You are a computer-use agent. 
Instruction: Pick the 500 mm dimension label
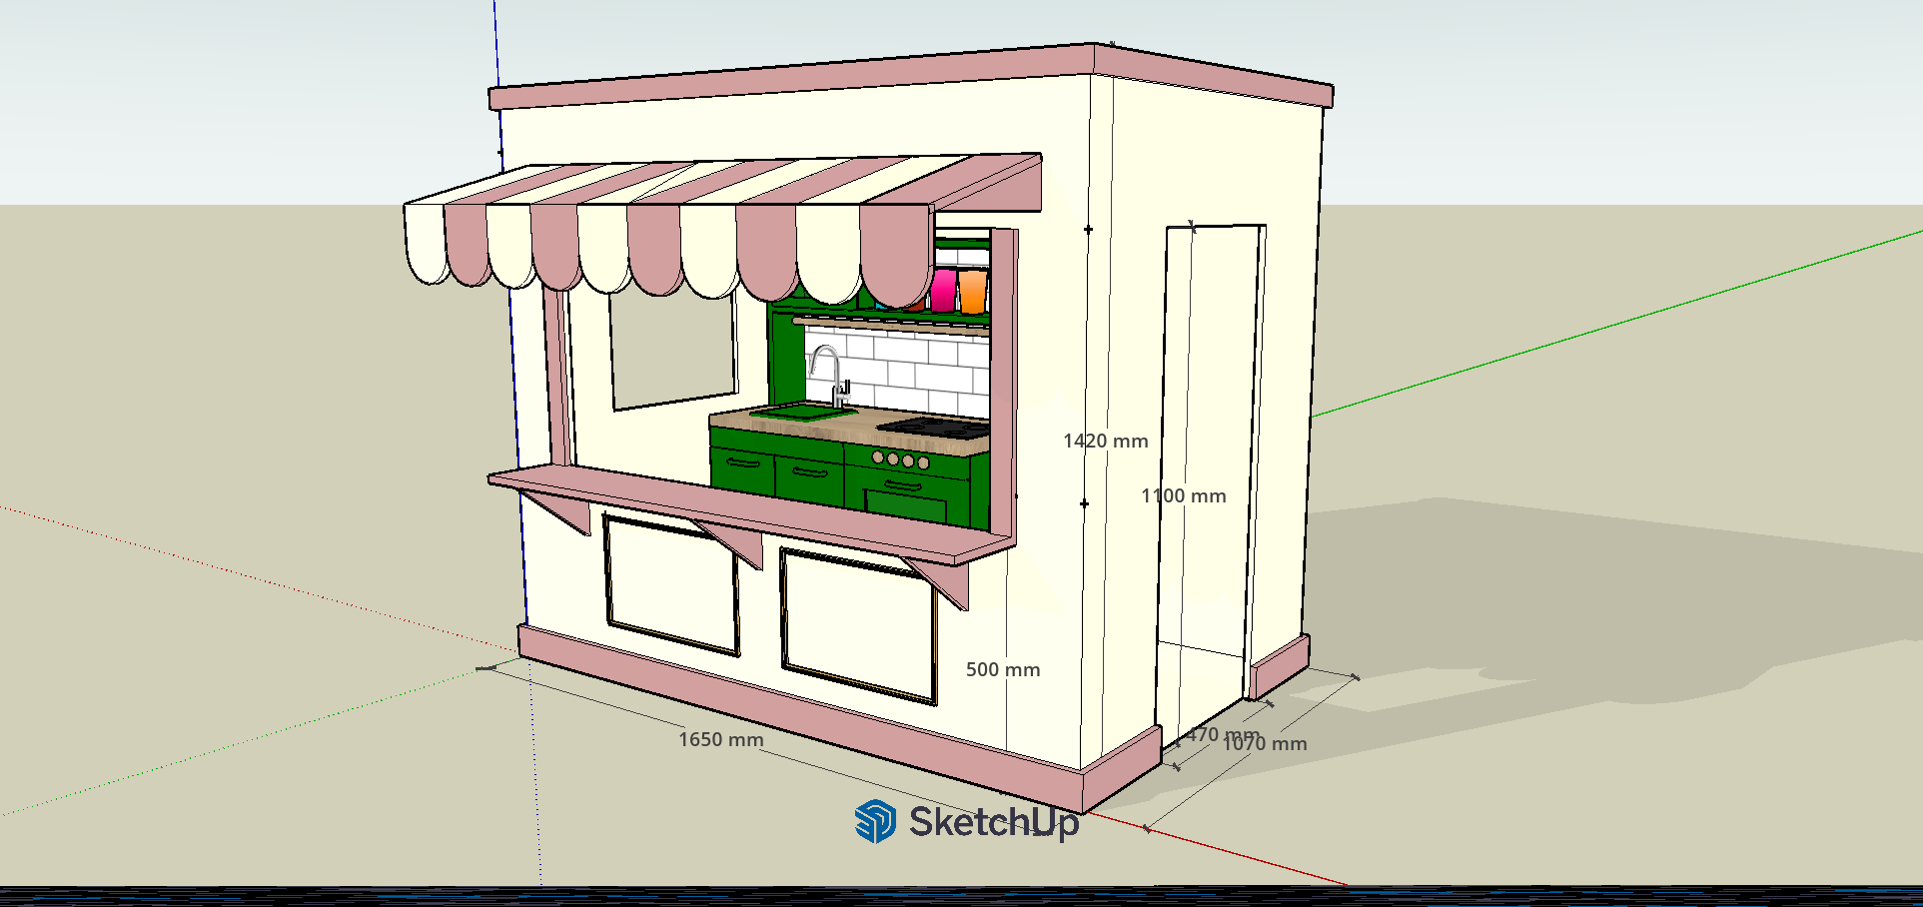(1002, 670)
